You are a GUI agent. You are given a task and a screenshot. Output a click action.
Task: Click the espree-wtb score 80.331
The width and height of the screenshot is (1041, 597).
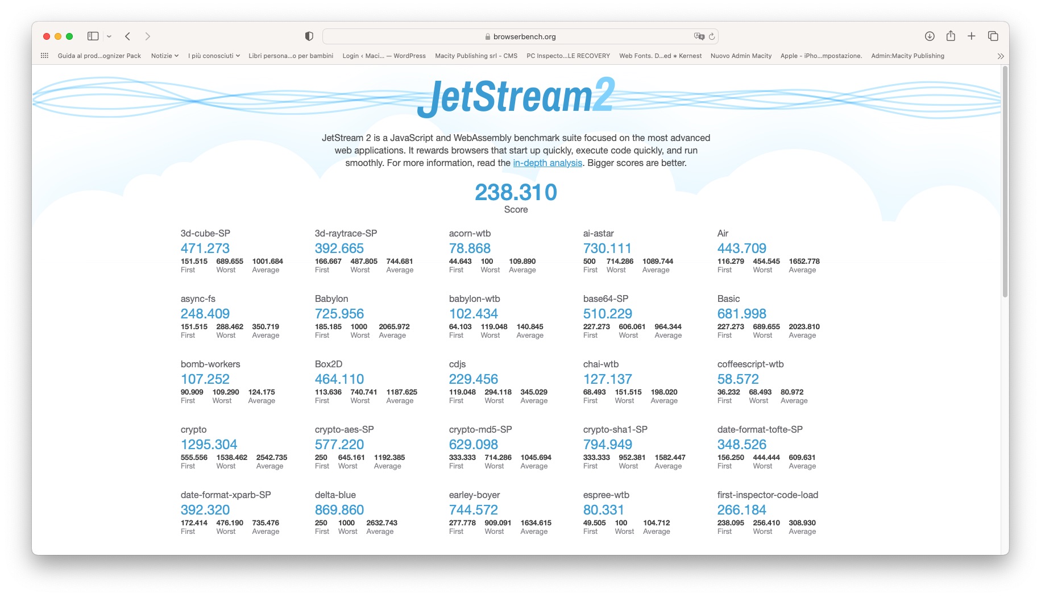click(x=604, y=510)
